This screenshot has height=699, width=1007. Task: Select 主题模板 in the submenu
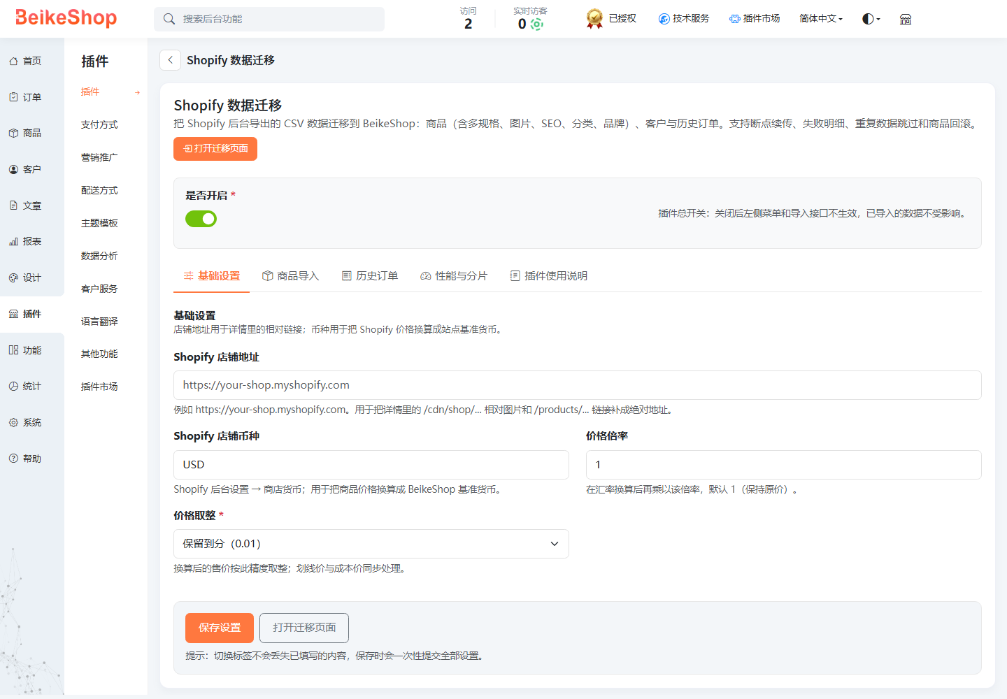point(99,223)
